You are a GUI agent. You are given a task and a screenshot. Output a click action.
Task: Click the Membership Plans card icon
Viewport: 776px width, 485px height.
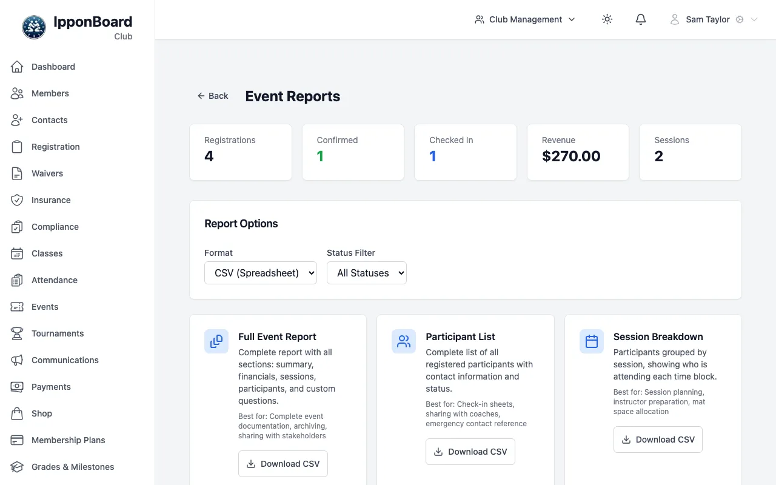(17, 440)
